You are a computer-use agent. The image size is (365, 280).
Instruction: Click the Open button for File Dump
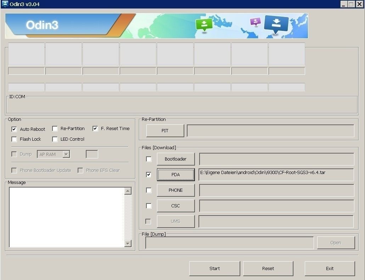pos(336,243)
